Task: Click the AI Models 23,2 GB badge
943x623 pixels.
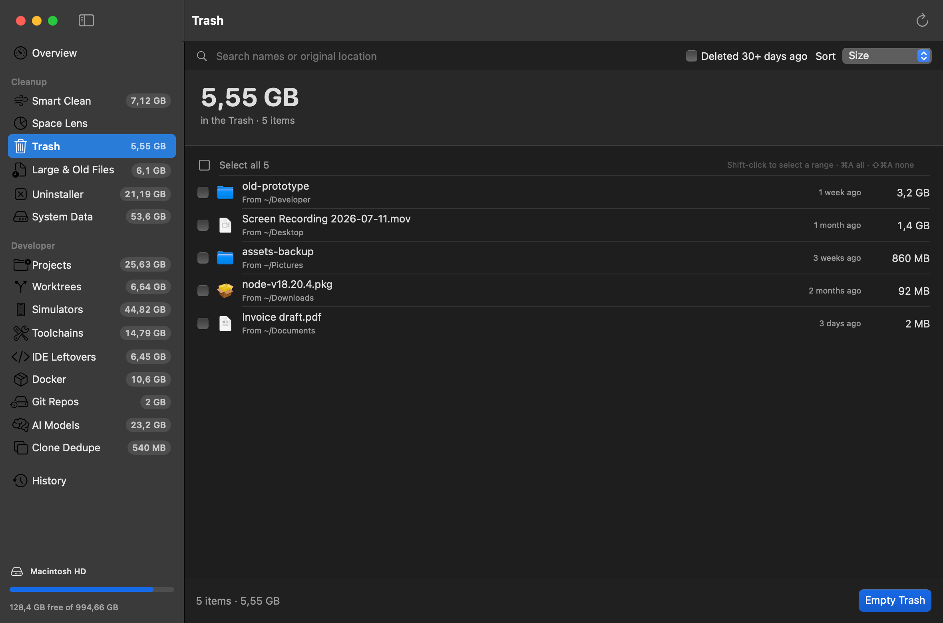Action: coord(148,425)
